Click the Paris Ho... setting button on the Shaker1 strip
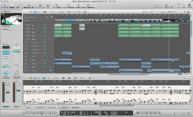Image resolution: width=193 pixels, height=117 pixels. (6, 44)
